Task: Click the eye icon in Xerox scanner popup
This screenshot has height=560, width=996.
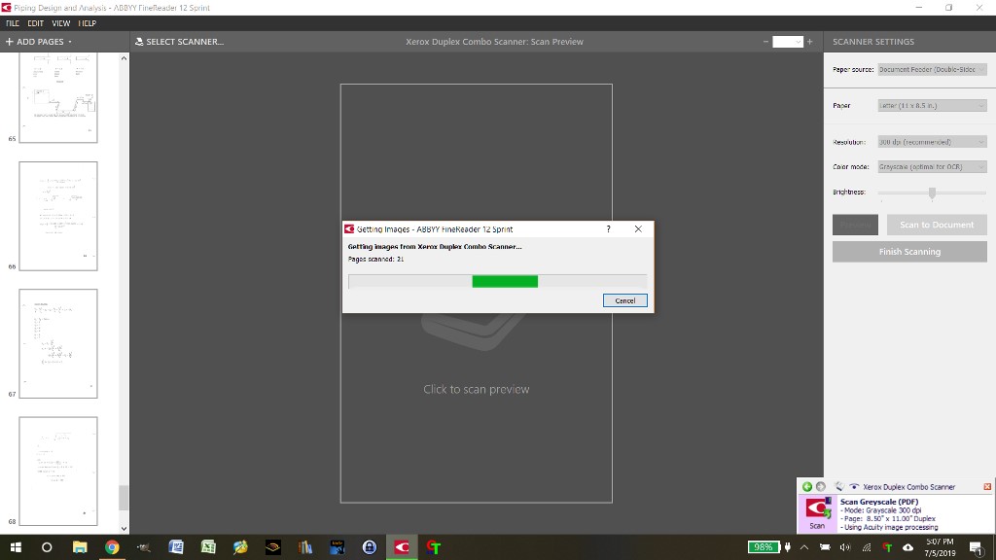Action: point(854,487)
